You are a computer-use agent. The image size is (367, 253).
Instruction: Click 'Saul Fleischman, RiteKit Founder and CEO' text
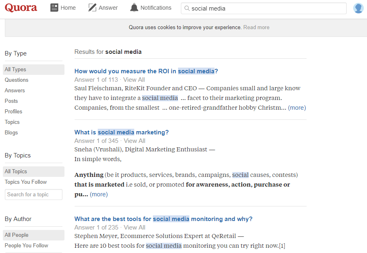(x=135, y=88)
